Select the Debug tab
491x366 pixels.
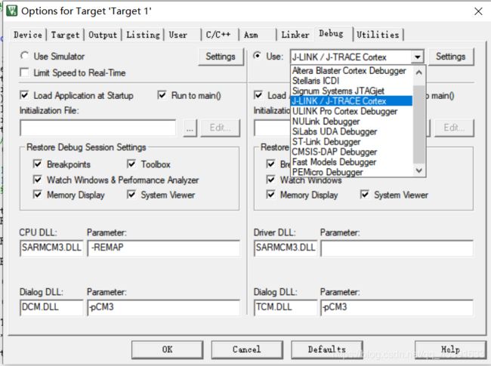[331, 33]
